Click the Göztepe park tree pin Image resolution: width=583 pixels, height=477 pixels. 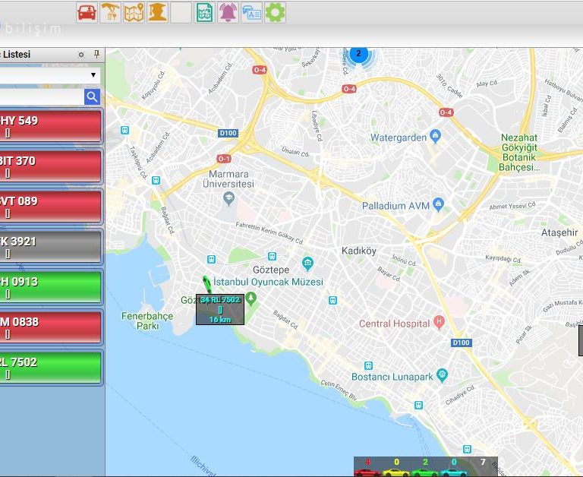(x=251, y=299)
